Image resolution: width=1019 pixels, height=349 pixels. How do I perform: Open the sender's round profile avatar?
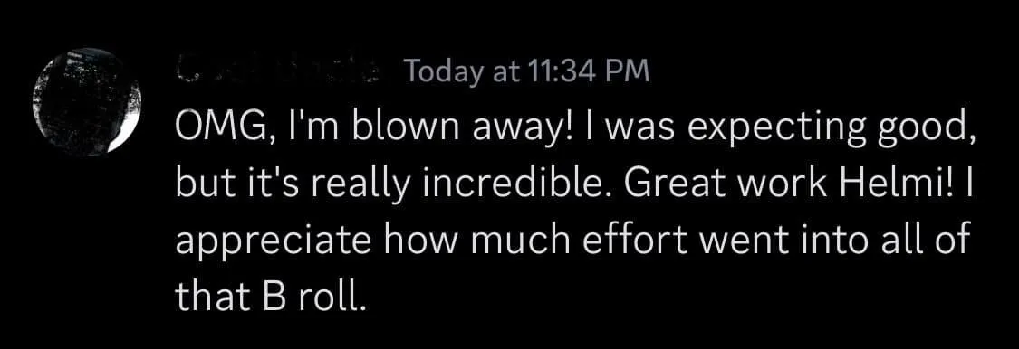[86, 101]
